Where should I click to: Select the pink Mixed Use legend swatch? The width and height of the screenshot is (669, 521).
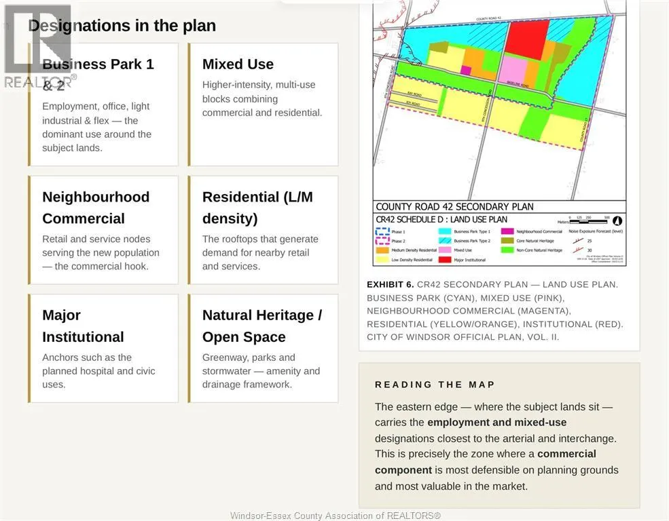click(445, 250)
